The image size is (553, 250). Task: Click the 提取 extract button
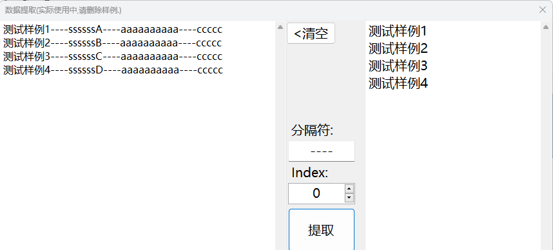coord(321,230)
